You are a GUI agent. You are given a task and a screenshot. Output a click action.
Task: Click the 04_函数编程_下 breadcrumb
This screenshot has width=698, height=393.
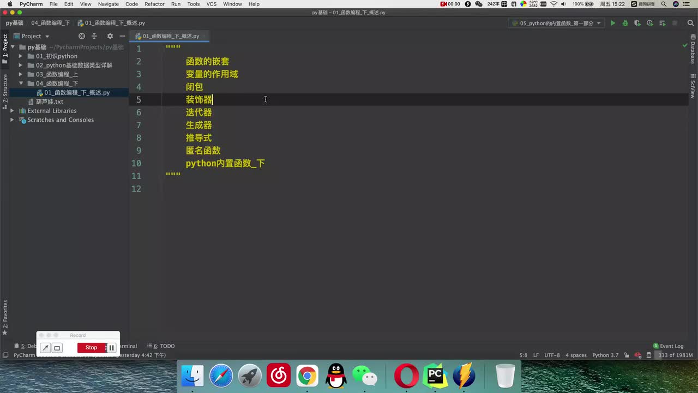click(50, 23)
